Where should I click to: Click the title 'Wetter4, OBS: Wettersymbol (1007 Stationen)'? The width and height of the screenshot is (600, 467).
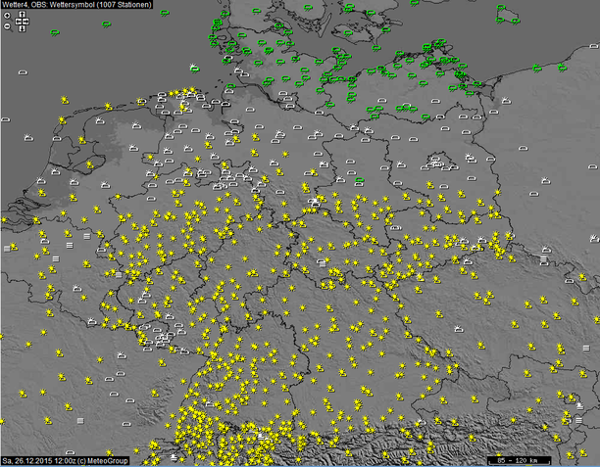click(76, 5)
